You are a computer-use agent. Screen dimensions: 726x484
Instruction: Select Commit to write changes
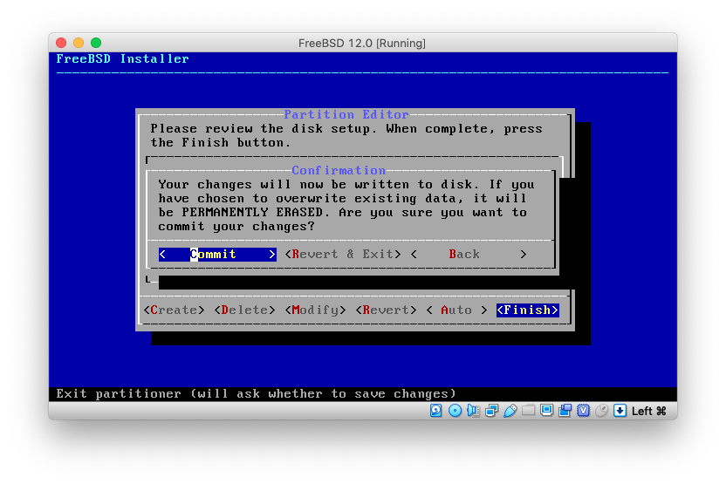(x=217, y=255)
